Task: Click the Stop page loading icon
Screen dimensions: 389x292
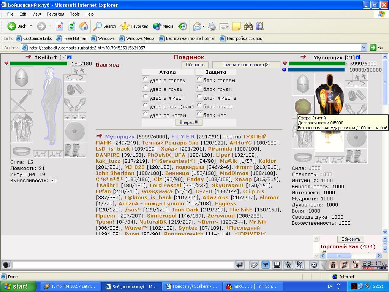Action: (59, 26)
